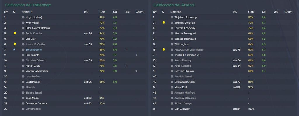299x116 pixels.
Task: Click Robin Knoche's yellow card icon
Action: coord(15,33)
